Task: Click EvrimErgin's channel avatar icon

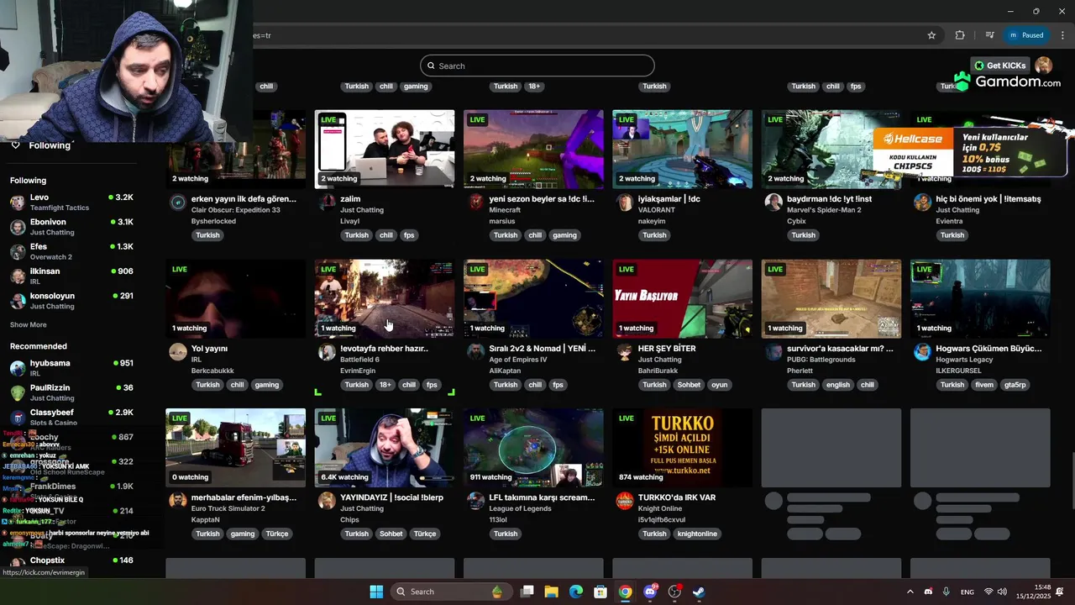Action: 327,352
